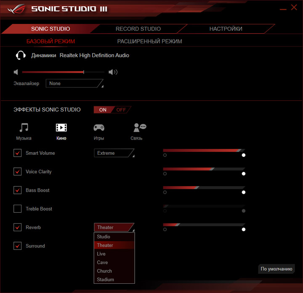Click the Treble Boost label

point(39,209)
